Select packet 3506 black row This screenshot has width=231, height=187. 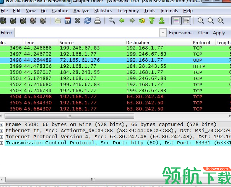click(115, 109)
